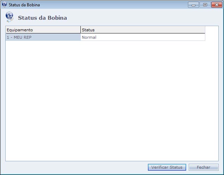Sort by the Equipamento column header
Screen dimensions: 224x175
tap(43, 30)
